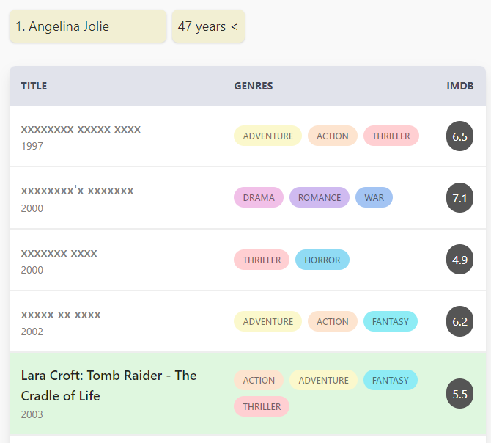Click ADVENTURE tag in the Lara Croft row
The image size is (491, 443).
[x=323, y=380]
